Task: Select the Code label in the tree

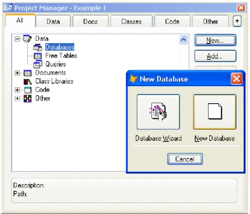Action: click(42, 90)
